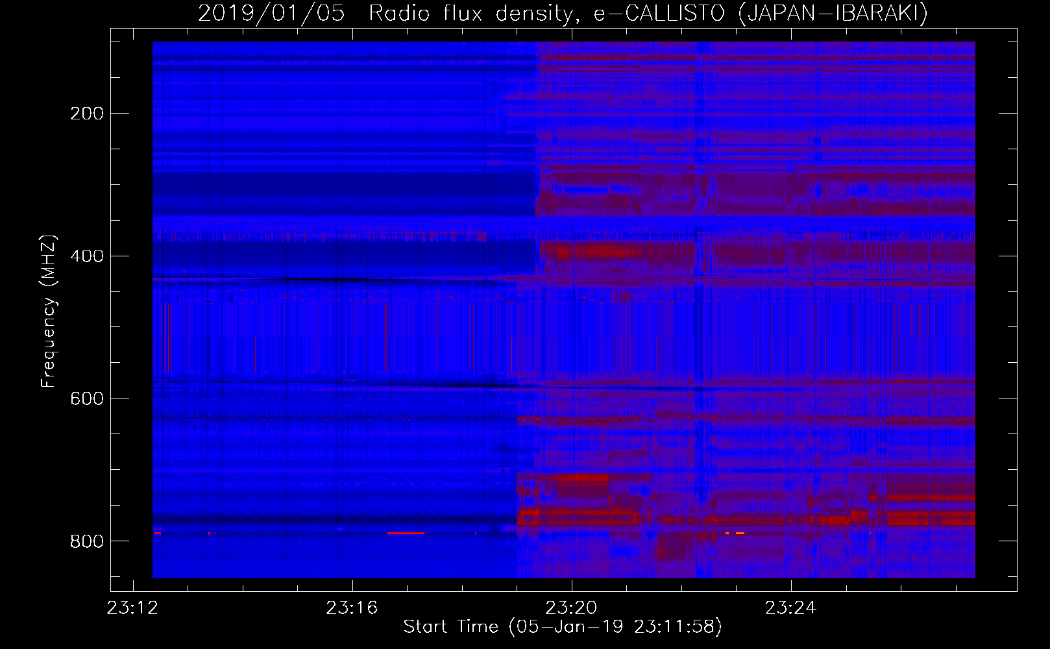Click the 23:24 time tick label
The image size is (1050, 649).
[791, 608]
